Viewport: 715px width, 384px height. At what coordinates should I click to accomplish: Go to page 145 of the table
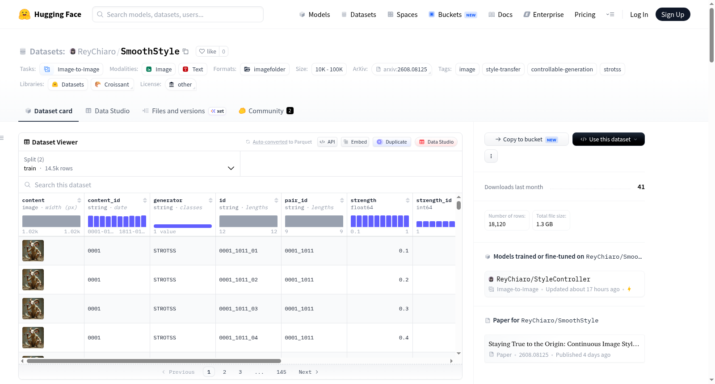pyautogui.click(x=282, y=372)
